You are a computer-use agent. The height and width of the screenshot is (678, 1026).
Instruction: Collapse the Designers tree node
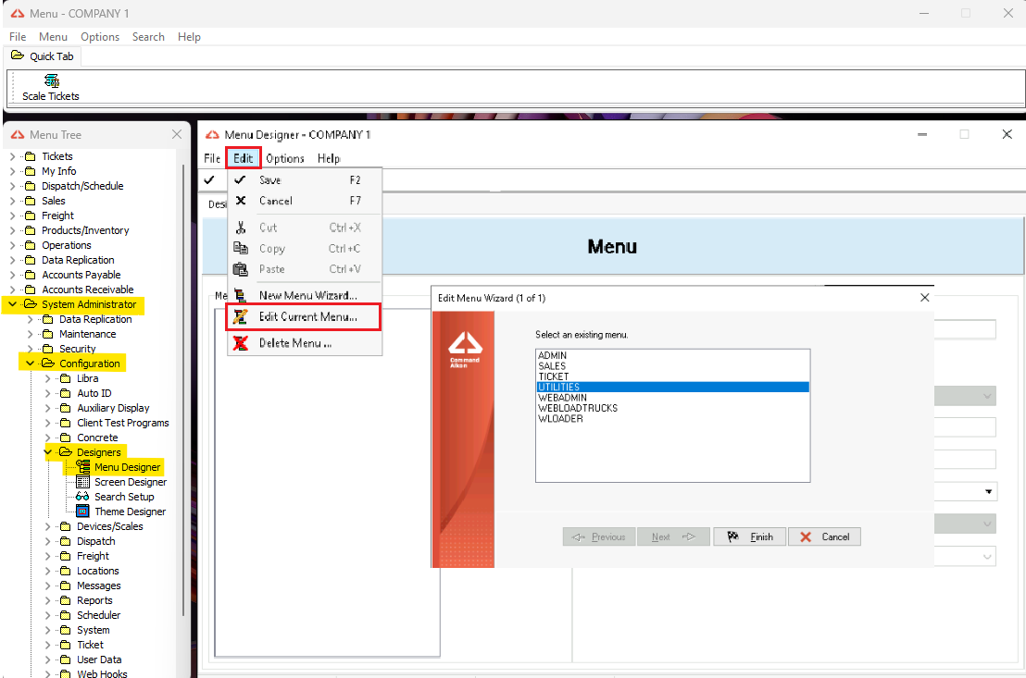[48, 451]
